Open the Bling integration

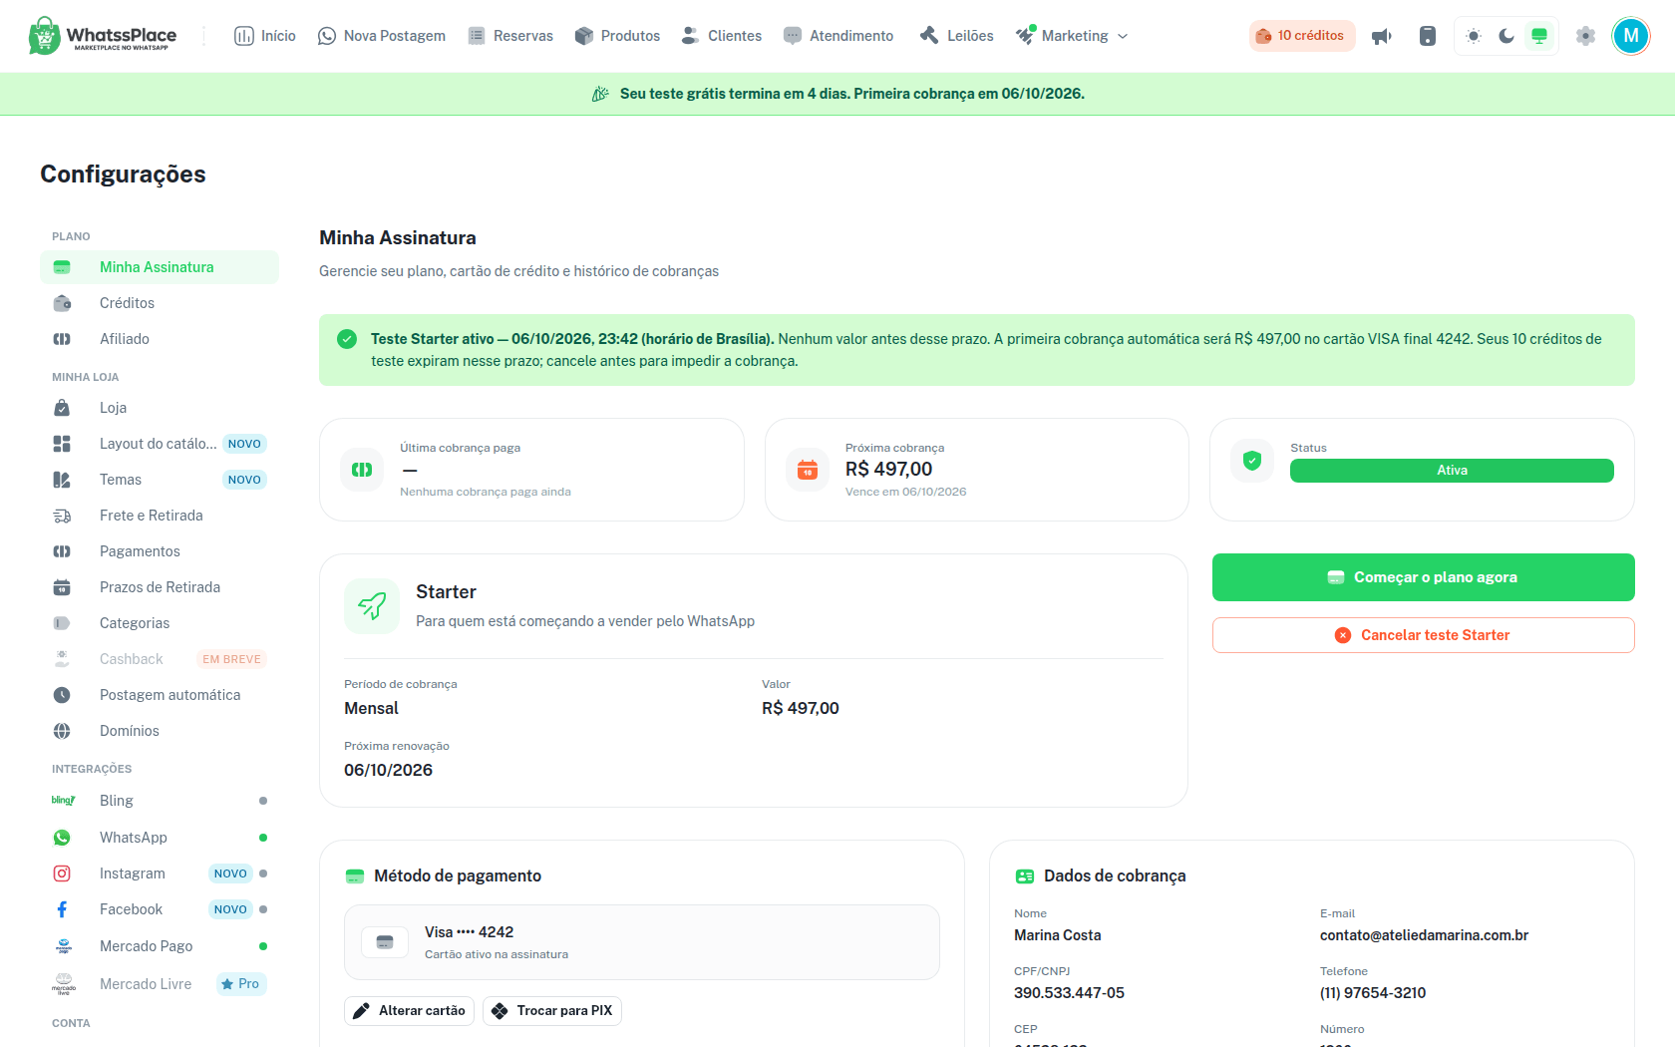pyautogui.click(x=160, y=801)
